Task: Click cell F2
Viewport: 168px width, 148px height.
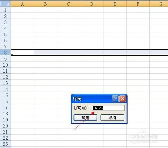Action: (138, 16)
